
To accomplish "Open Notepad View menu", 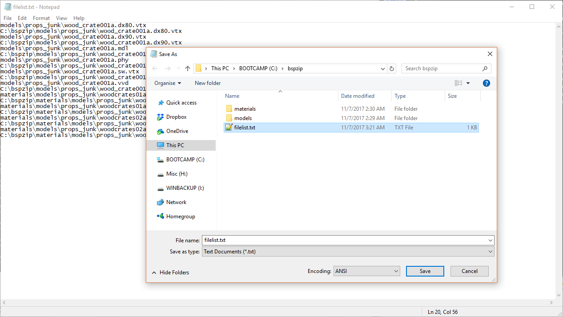I will 61,18.
